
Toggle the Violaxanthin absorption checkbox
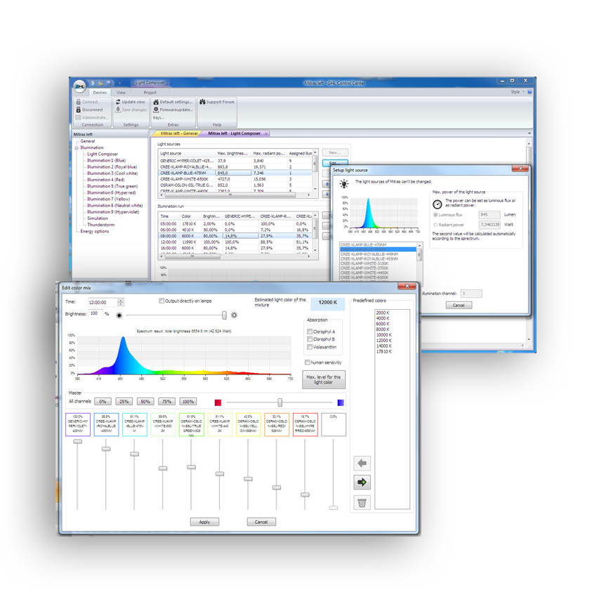310,347
